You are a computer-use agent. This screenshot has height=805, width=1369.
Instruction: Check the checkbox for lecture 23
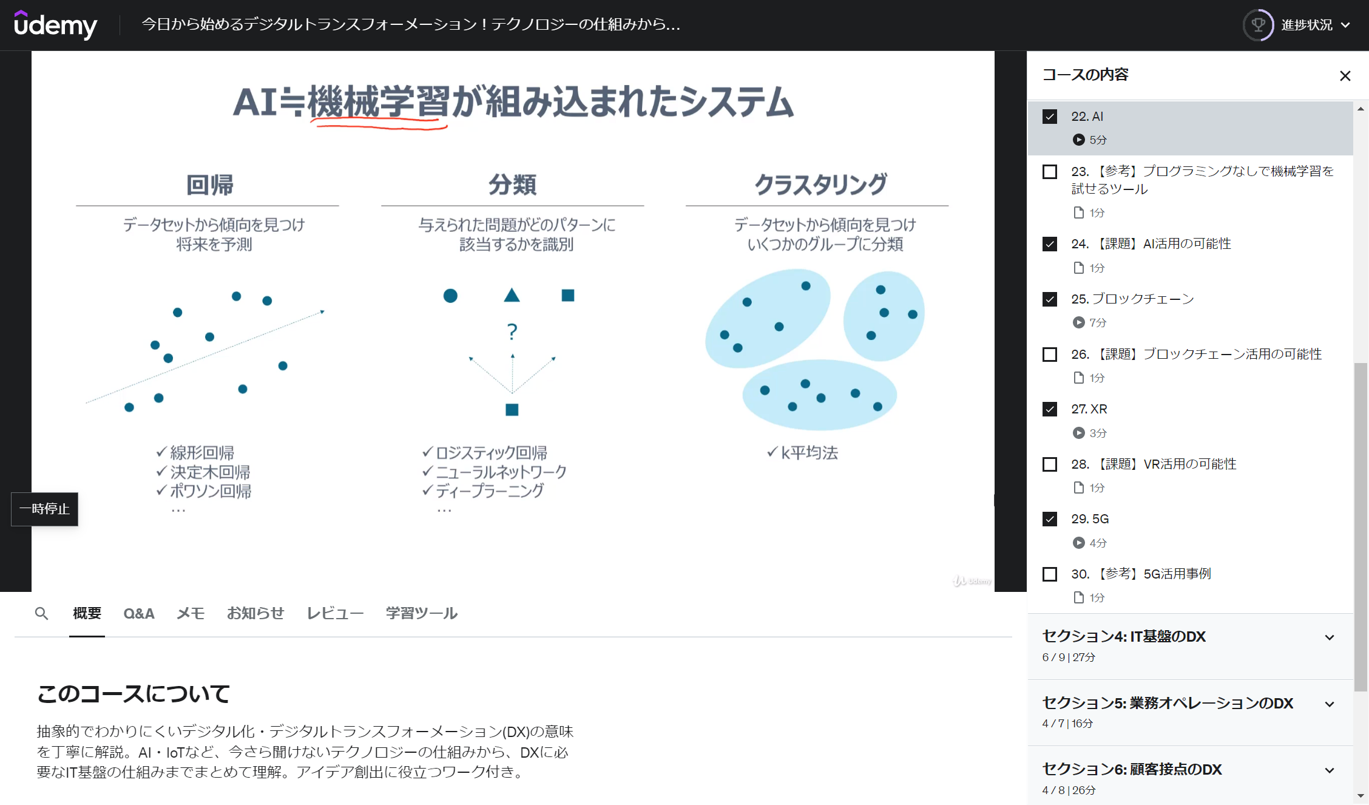(x=1049, y=172)
